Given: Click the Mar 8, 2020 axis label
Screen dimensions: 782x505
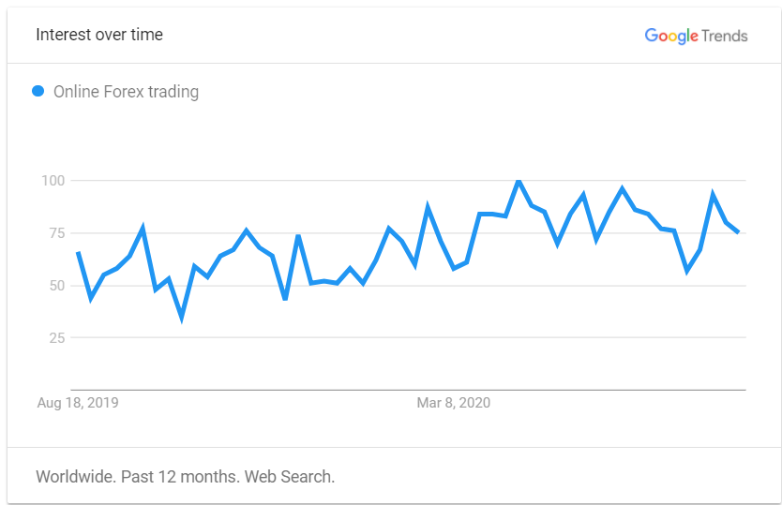Looking at the screenshot, I should [x=453, y=403].
